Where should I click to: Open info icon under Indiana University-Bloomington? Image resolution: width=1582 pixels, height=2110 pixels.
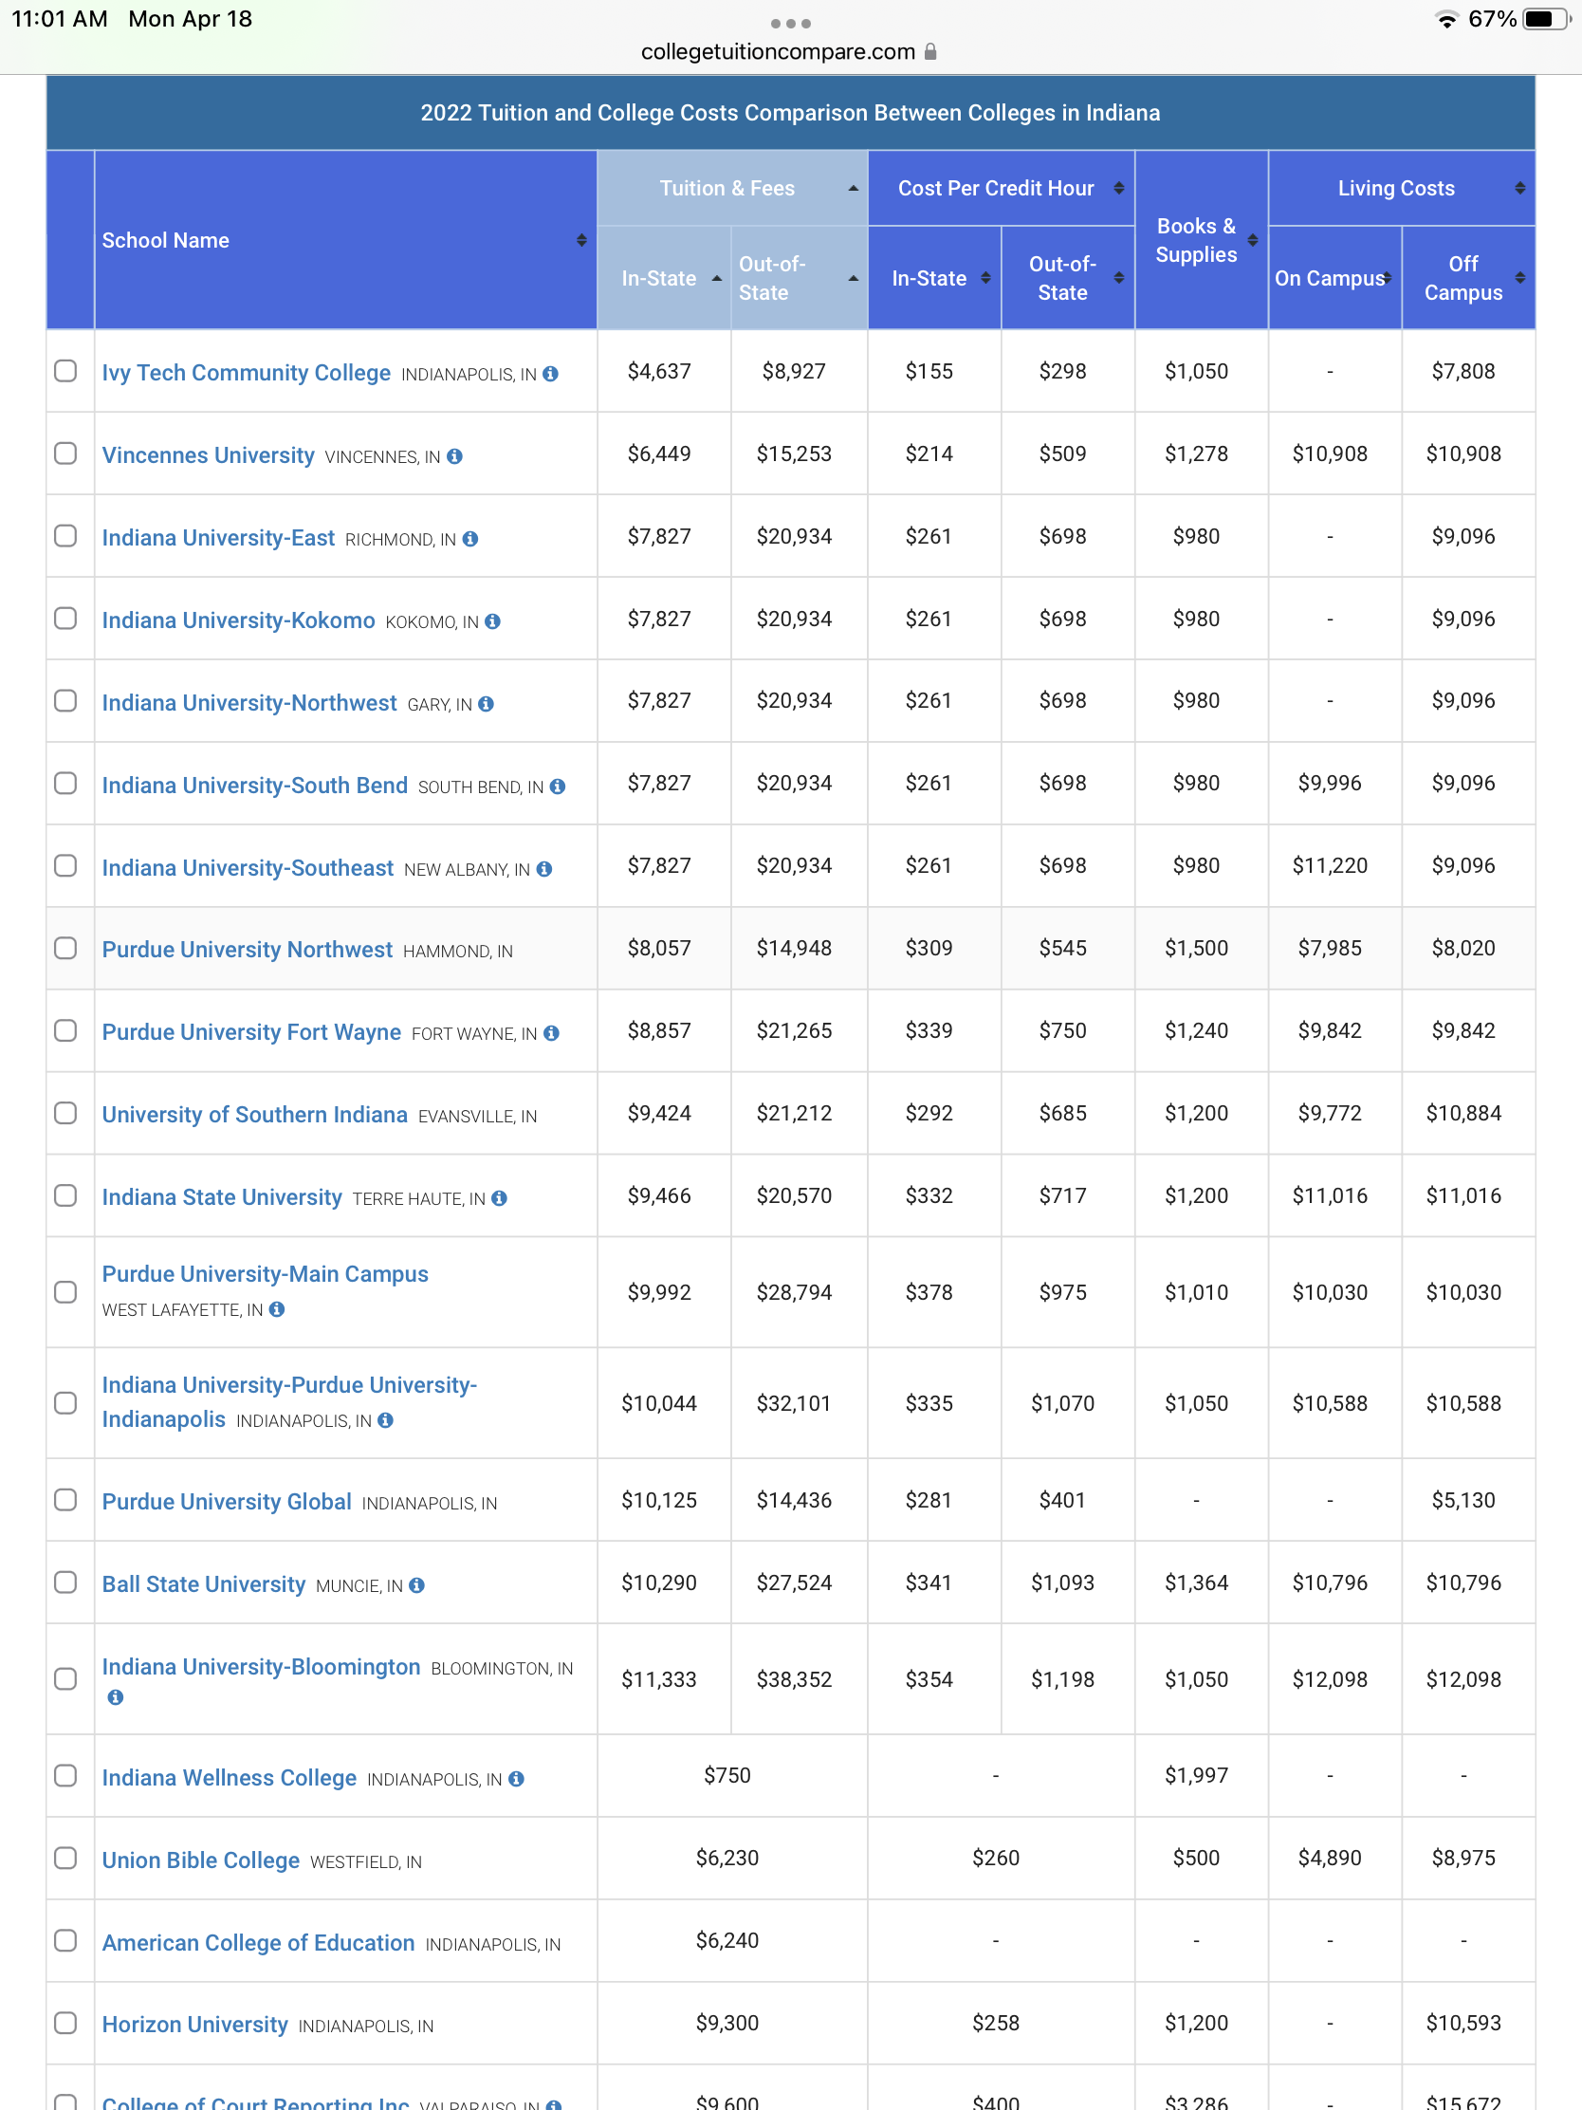[116, 1697]
